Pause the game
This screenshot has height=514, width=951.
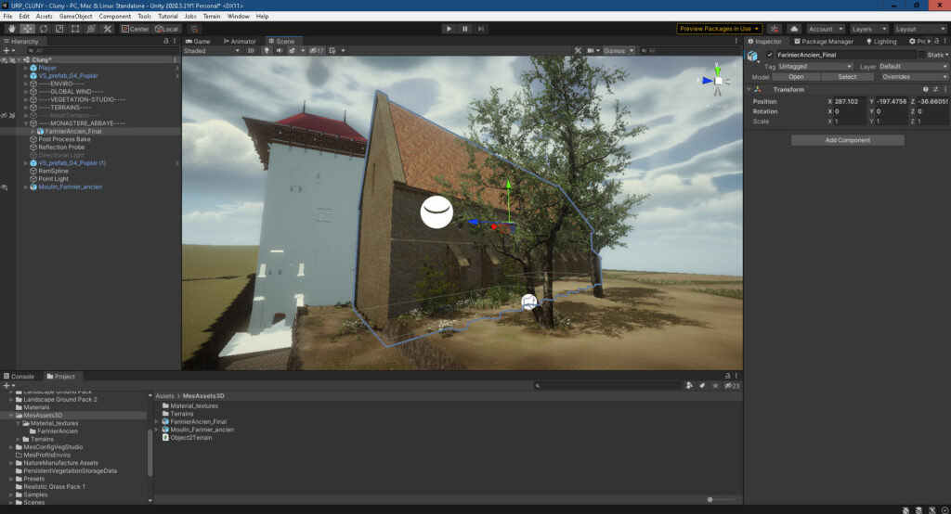coord(465,29)
